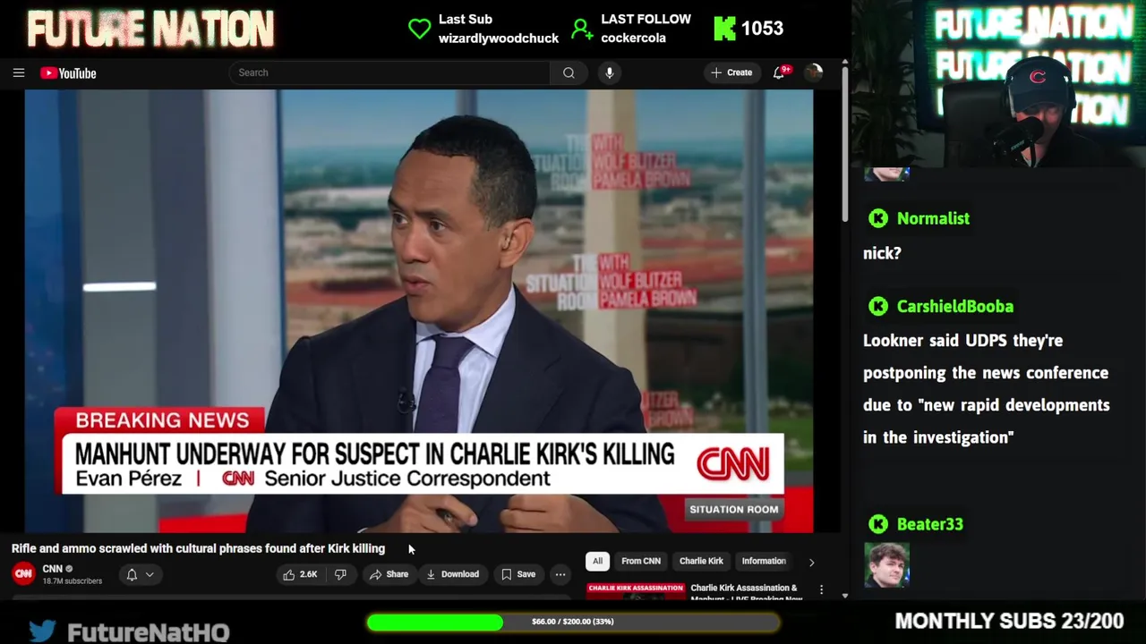Toggle the channel notification bell
This screenshot has height=644, width=1146.
[x=132, y=574]
